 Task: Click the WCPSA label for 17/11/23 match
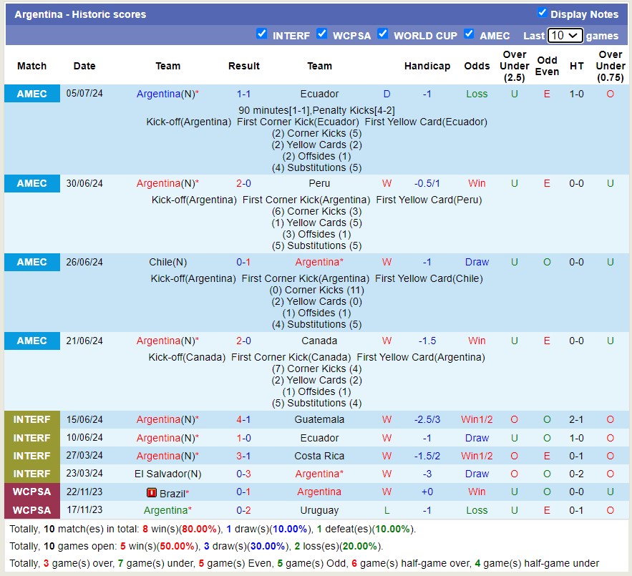[31, 510]
